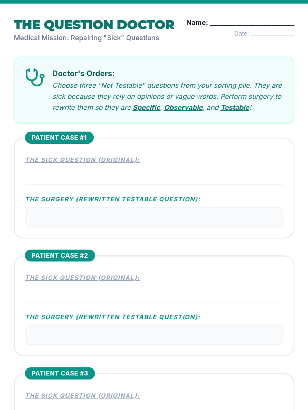Click Case #3 Sick Question (Original) label
Image resolution: width=308 pixels, height=410 pixels.
[82, 396]
